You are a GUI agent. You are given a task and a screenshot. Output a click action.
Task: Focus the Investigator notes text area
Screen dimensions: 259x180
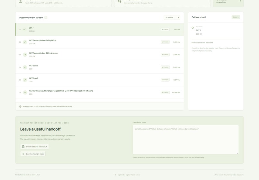click(186, 140)
